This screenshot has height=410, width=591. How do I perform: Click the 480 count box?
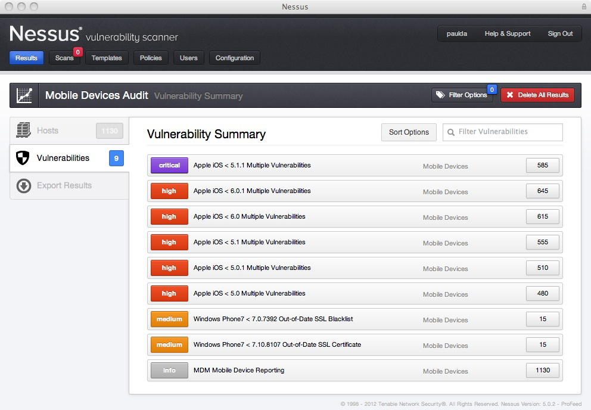coord(542,293)
